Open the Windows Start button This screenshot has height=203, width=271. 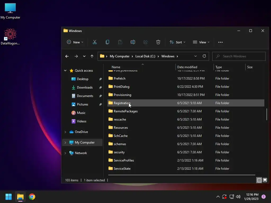click(8, 197)
